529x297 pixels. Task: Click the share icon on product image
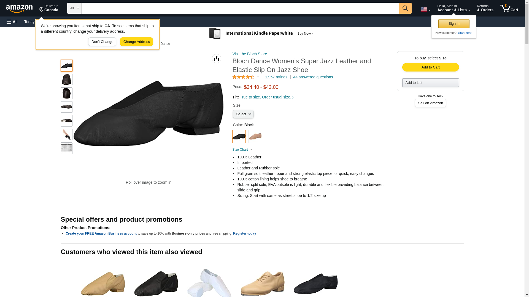point(217,59)
